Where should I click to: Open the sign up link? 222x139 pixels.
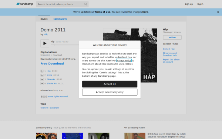(189, 4)
